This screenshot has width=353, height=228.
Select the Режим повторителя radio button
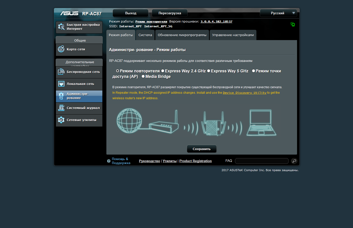(117, 71)
